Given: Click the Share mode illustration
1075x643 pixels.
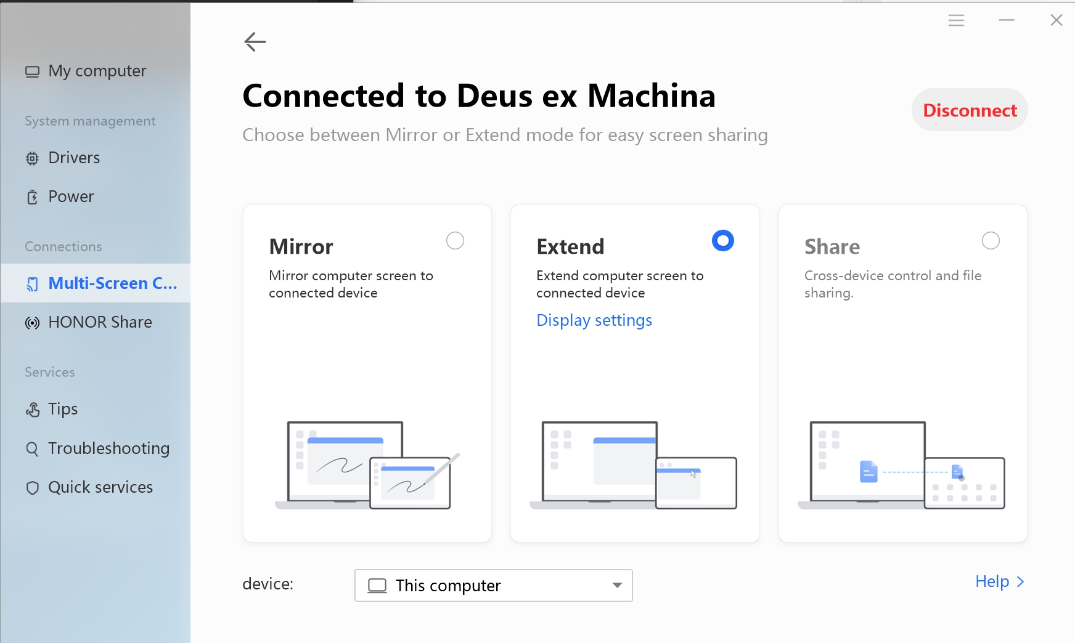Looking at the screenshot, I should coord(901,466).
